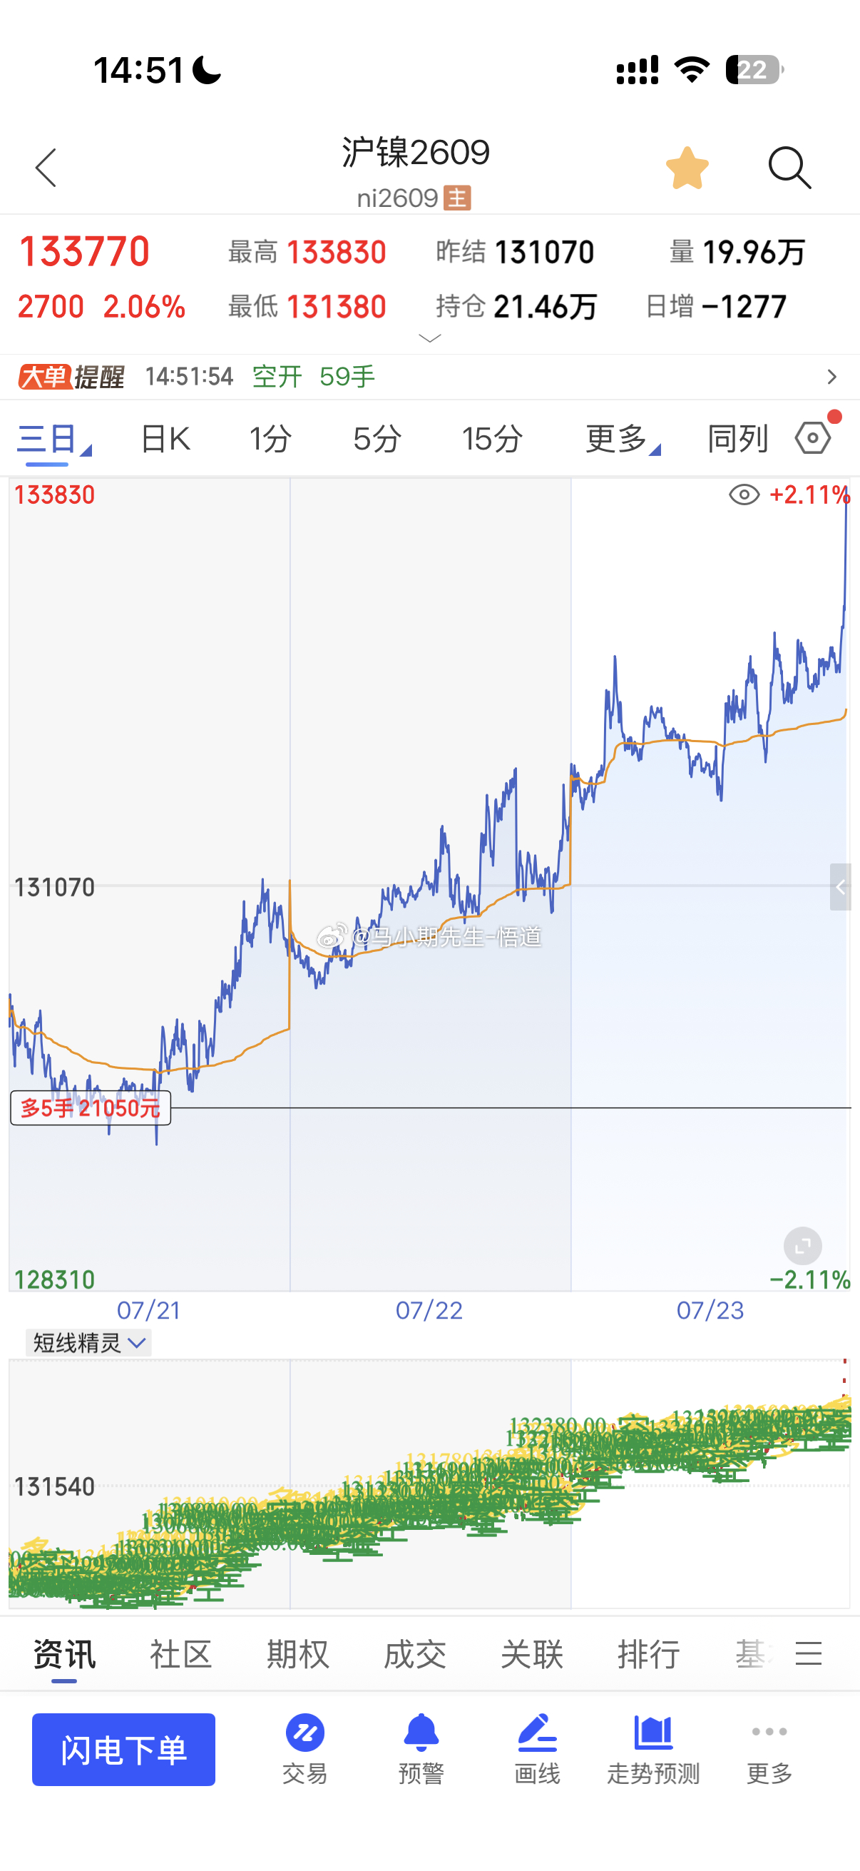Open the search magnifier icon
860x1871 pixels.
click(789, 168)
